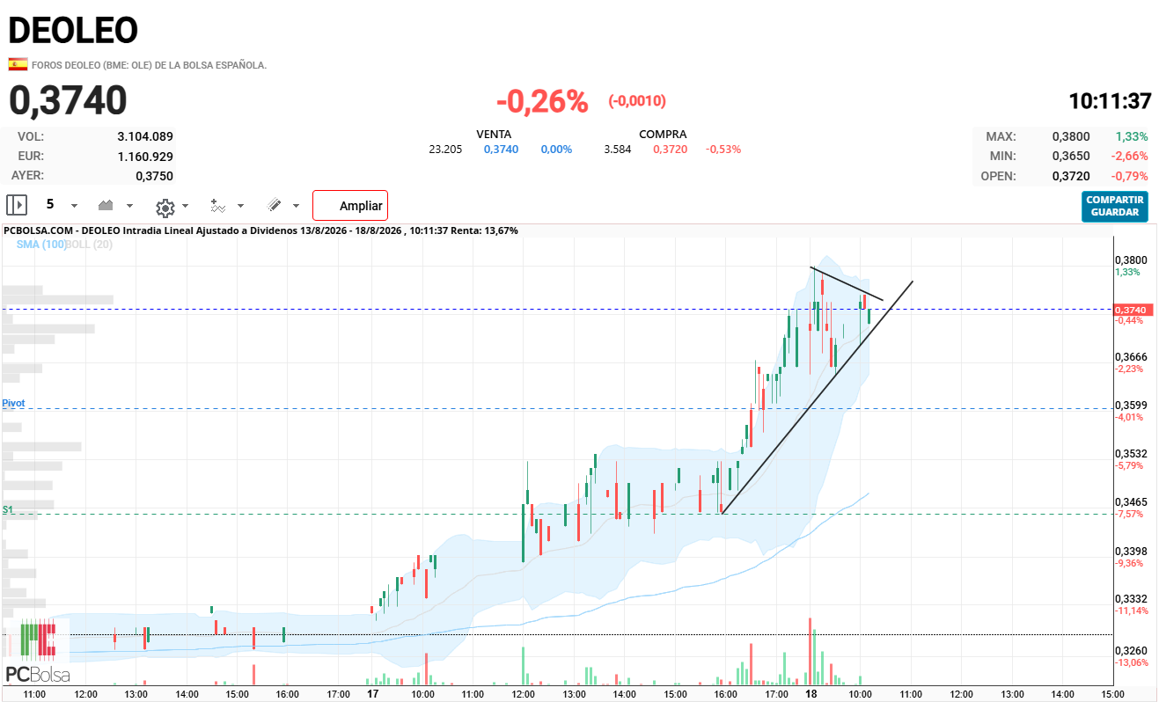Click the forum subtitle FOROS DEOLEO text

point(149,65)
